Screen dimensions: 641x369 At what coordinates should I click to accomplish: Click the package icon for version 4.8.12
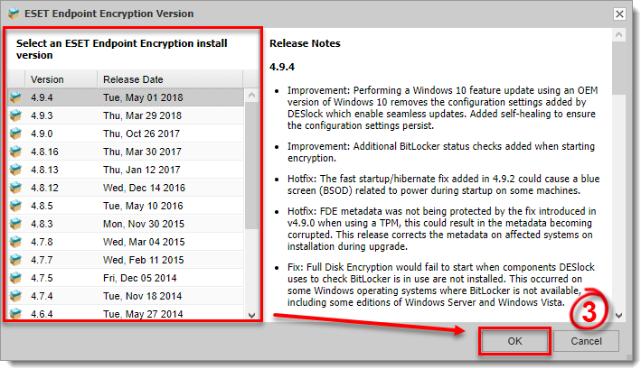[16, 188]
